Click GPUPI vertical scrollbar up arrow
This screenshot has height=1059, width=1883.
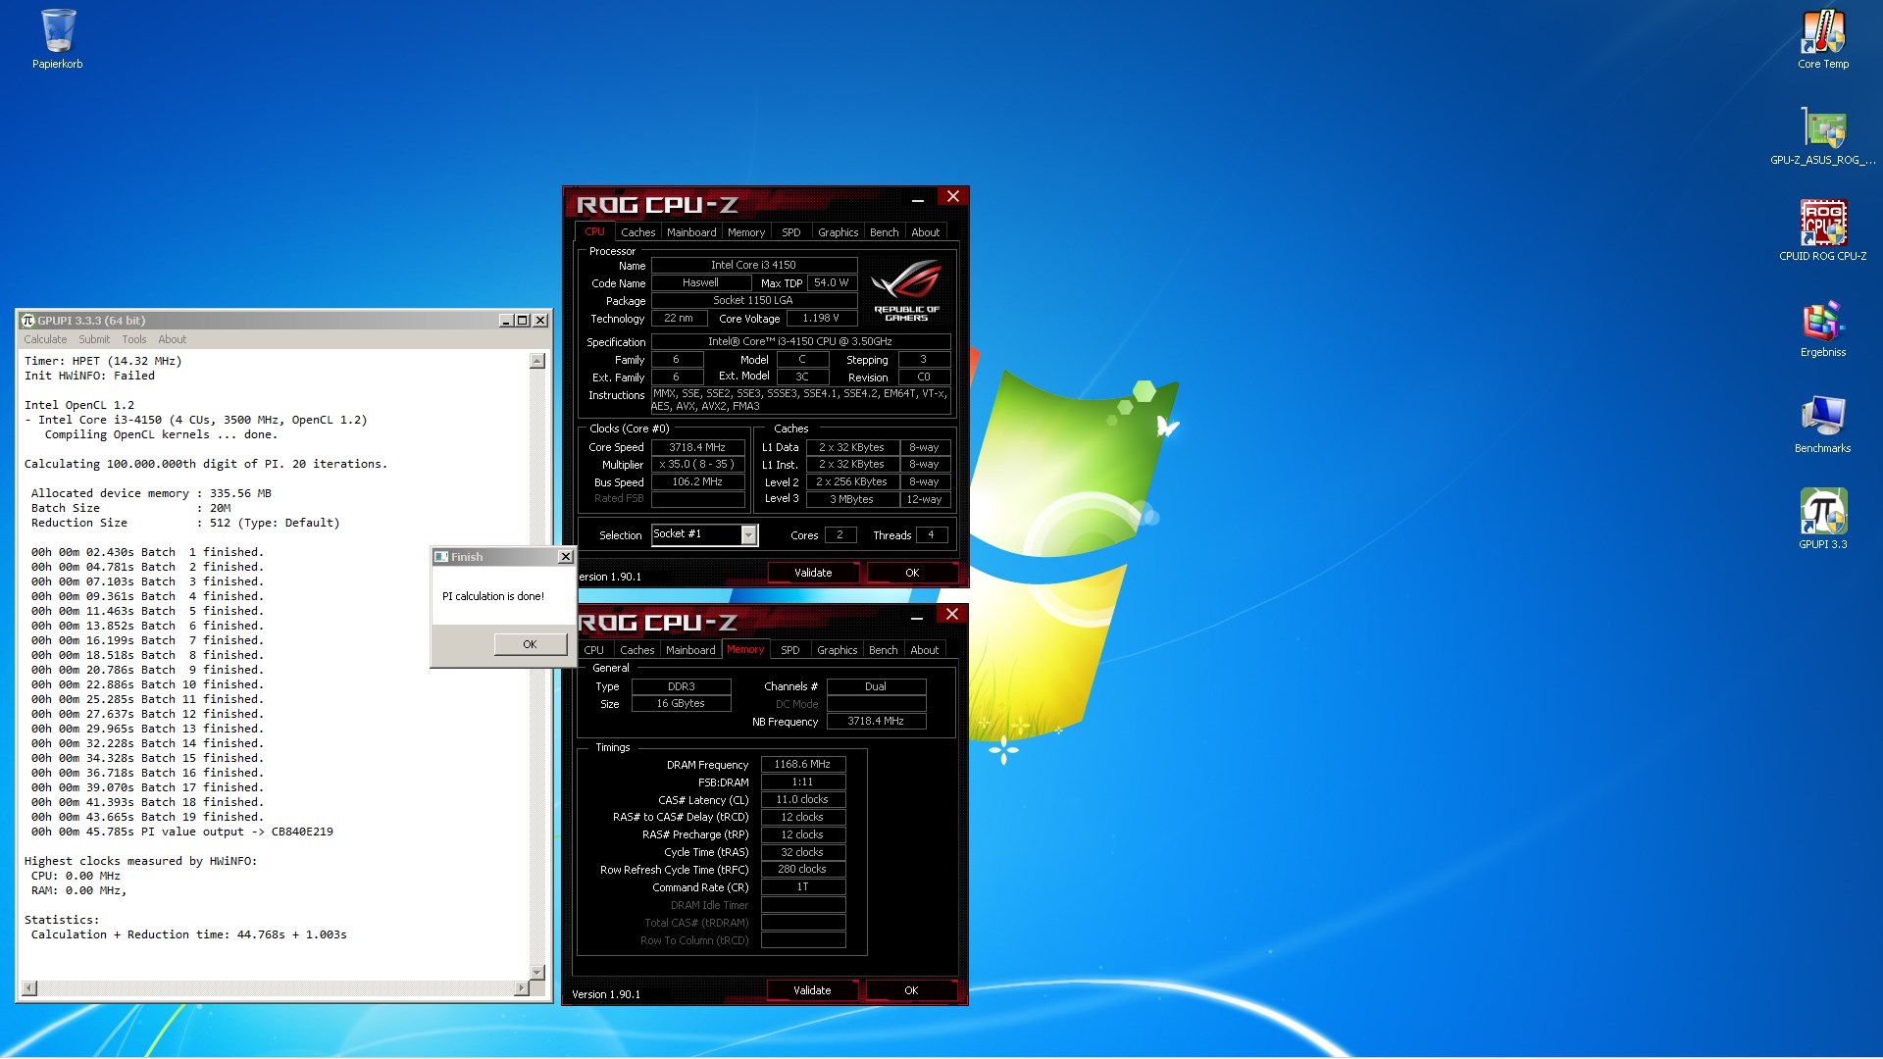(536, 361)
